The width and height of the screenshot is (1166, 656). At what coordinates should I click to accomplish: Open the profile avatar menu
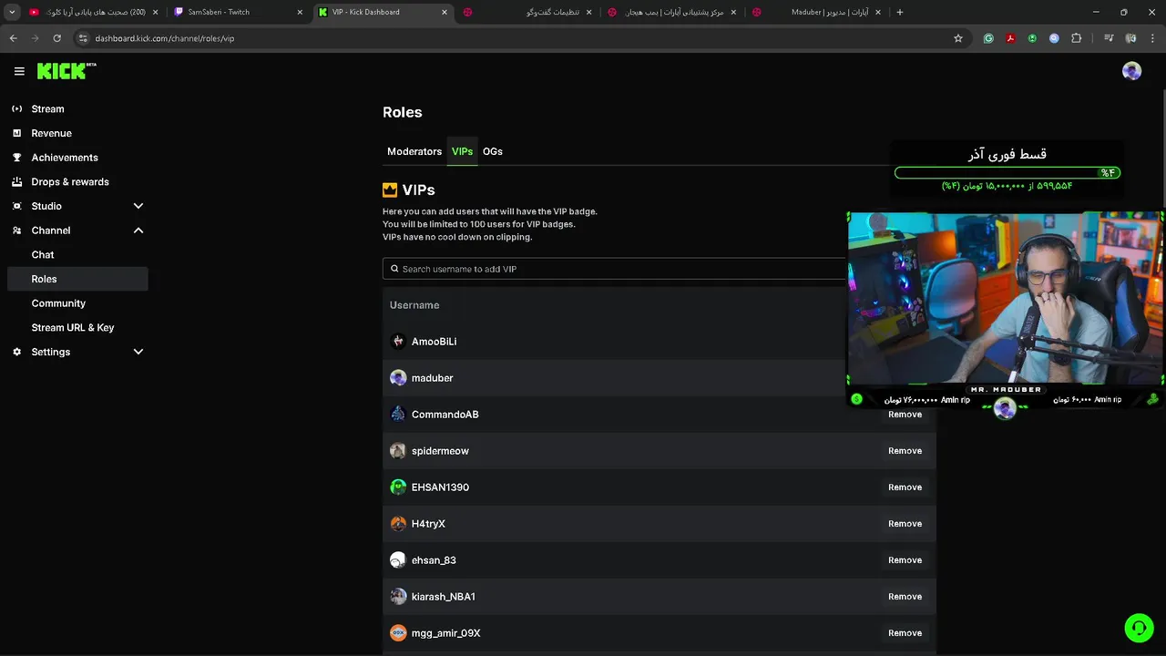pos(1131,71)
